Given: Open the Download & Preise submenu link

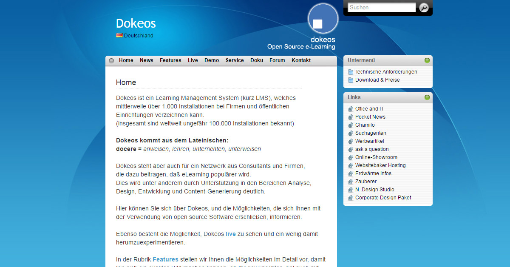Looking at the screenshot, I should (x=377, y=80).
